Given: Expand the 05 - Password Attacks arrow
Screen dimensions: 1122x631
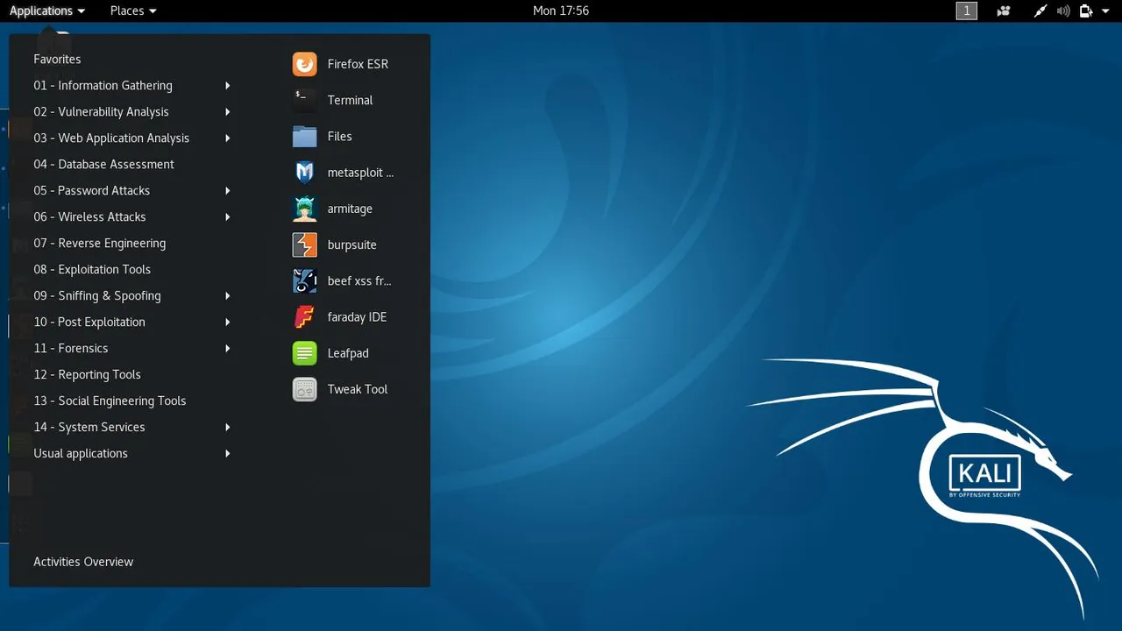Looking at the screenshot, I should [x=227, y=190].
